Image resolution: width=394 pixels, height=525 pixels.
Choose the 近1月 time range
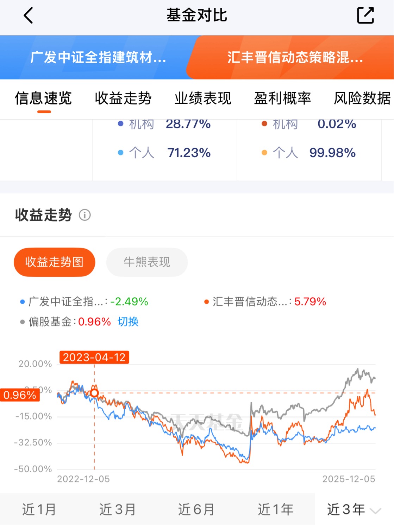pos(39,509)
